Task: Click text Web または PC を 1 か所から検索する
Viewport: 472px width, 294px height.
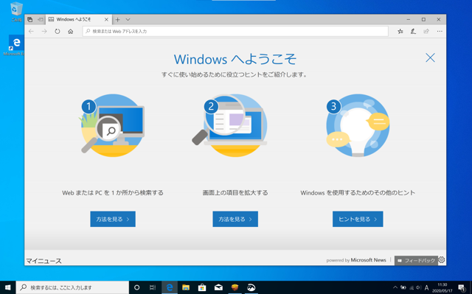Action: click(x=113, y=193)
